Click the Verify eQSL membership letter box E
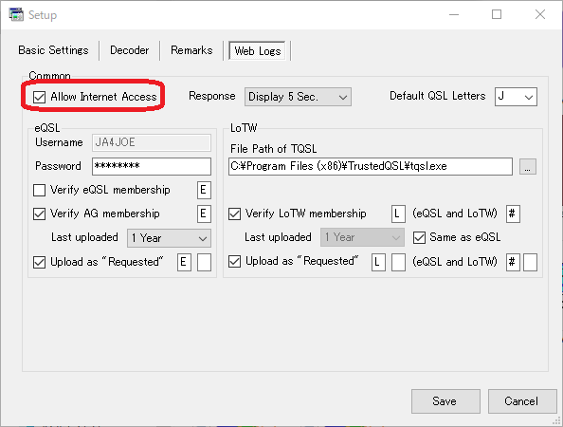Viewport: 563px width, 427px height. (204, 190)
